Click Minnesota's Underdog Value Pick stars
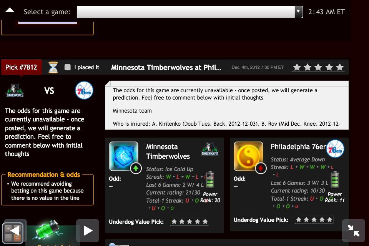369x246 pixels. click(x=189, y=221)
